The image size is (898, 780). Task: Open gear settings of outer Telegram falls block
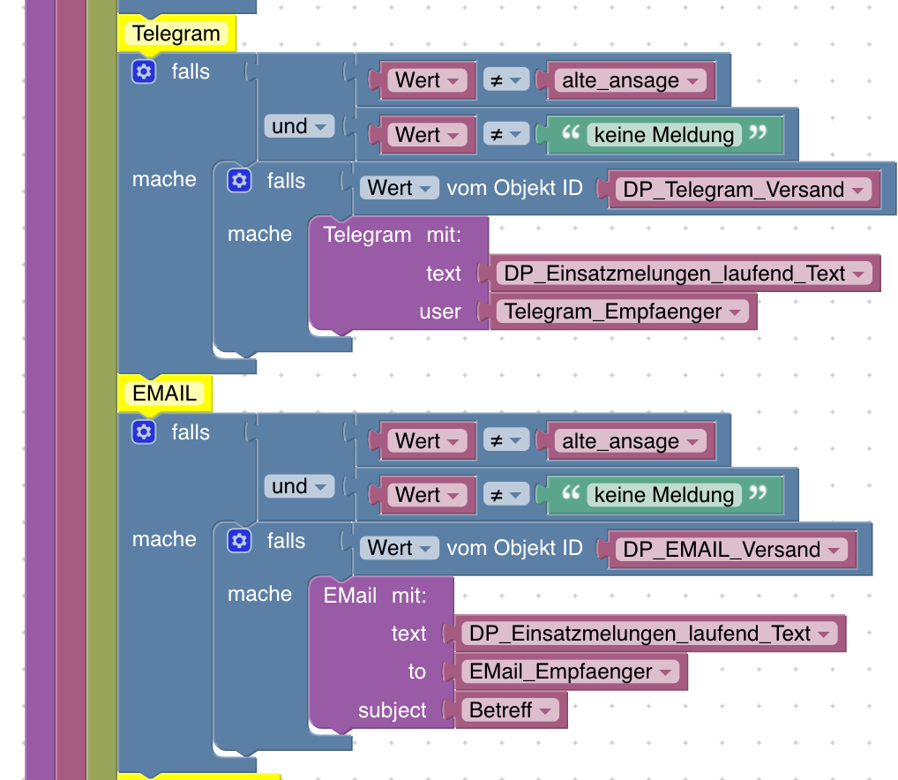click(144, 72)
